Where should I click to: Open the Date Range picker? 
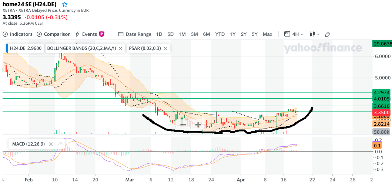[x=135, y=34]
